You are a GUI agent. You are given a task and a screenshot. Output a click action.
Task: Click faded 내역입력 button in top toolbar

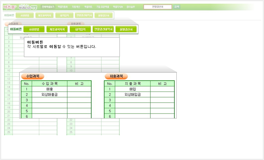pyautogui.click(x=64, y=15)
